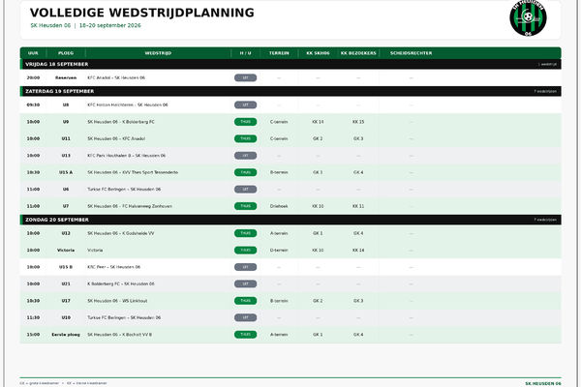Click the 09:30 time cell for U8
Viewport: 581px width, 387px height.
pyautogui.click(x=33, y=104)
